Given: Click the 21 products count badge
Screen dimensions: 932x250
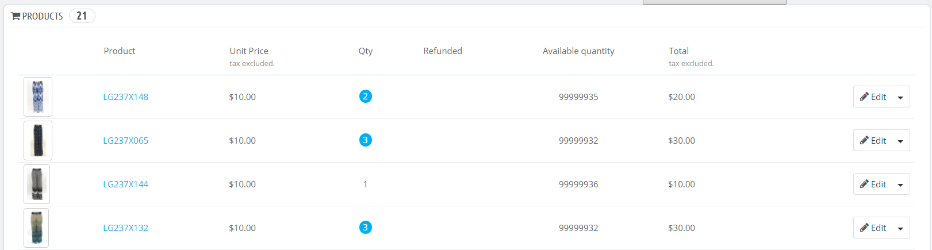Looking at the screenshot, I should click(x=82, y=16).
